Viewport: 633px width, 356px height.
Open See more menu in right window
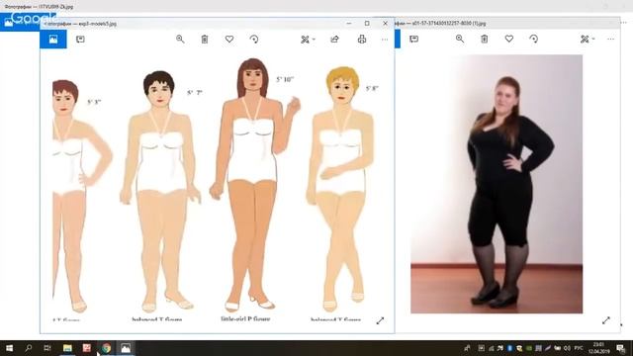click(x=610, y=40)
